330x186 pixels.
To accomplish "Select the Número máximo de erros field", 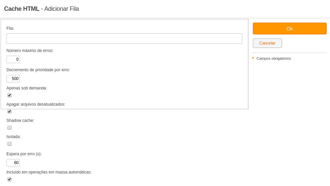I will pyautogui.click(x=13, y=59).
